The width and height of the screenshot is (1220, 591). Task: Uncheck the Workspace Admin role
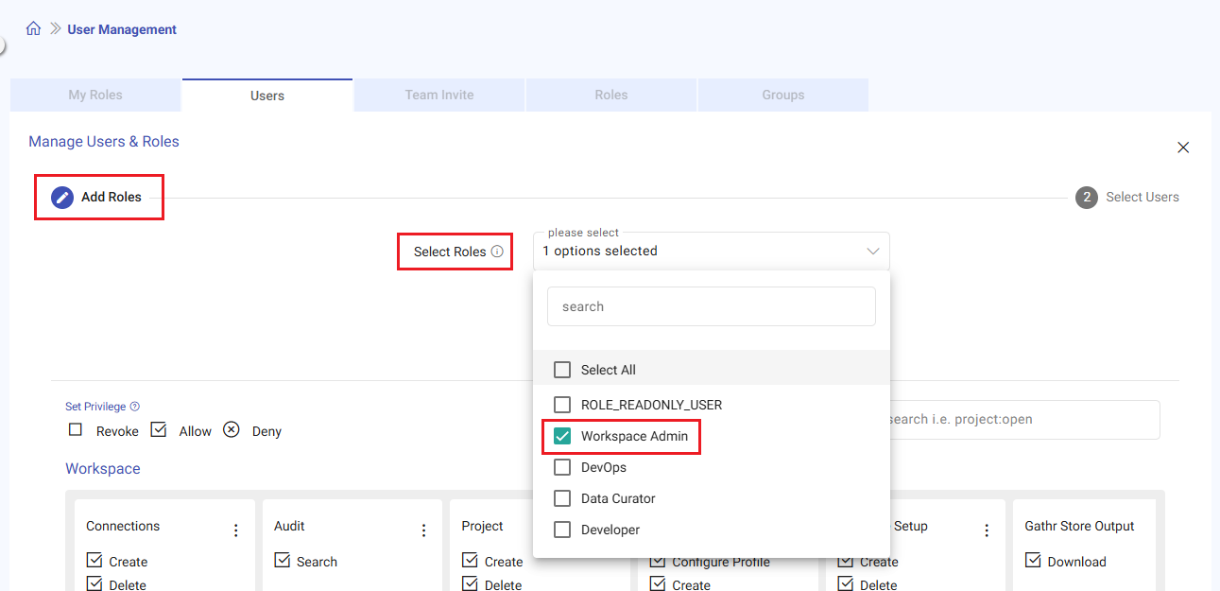[x=562, y=436]
